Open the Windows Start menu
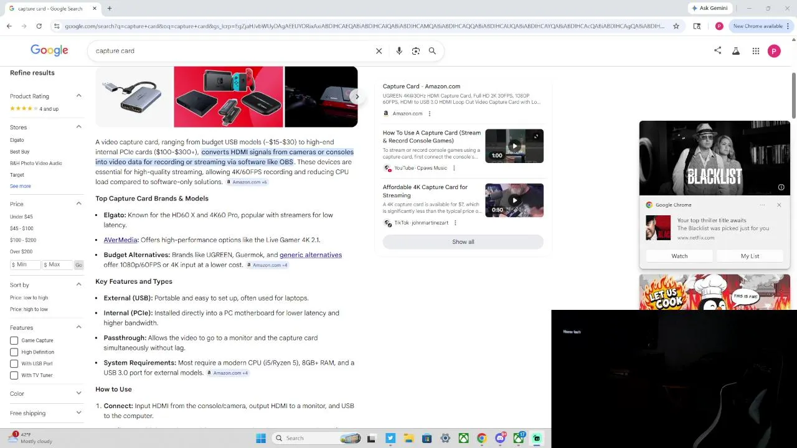797x448 pixels. pyautogui.click(x=261, y=438)
